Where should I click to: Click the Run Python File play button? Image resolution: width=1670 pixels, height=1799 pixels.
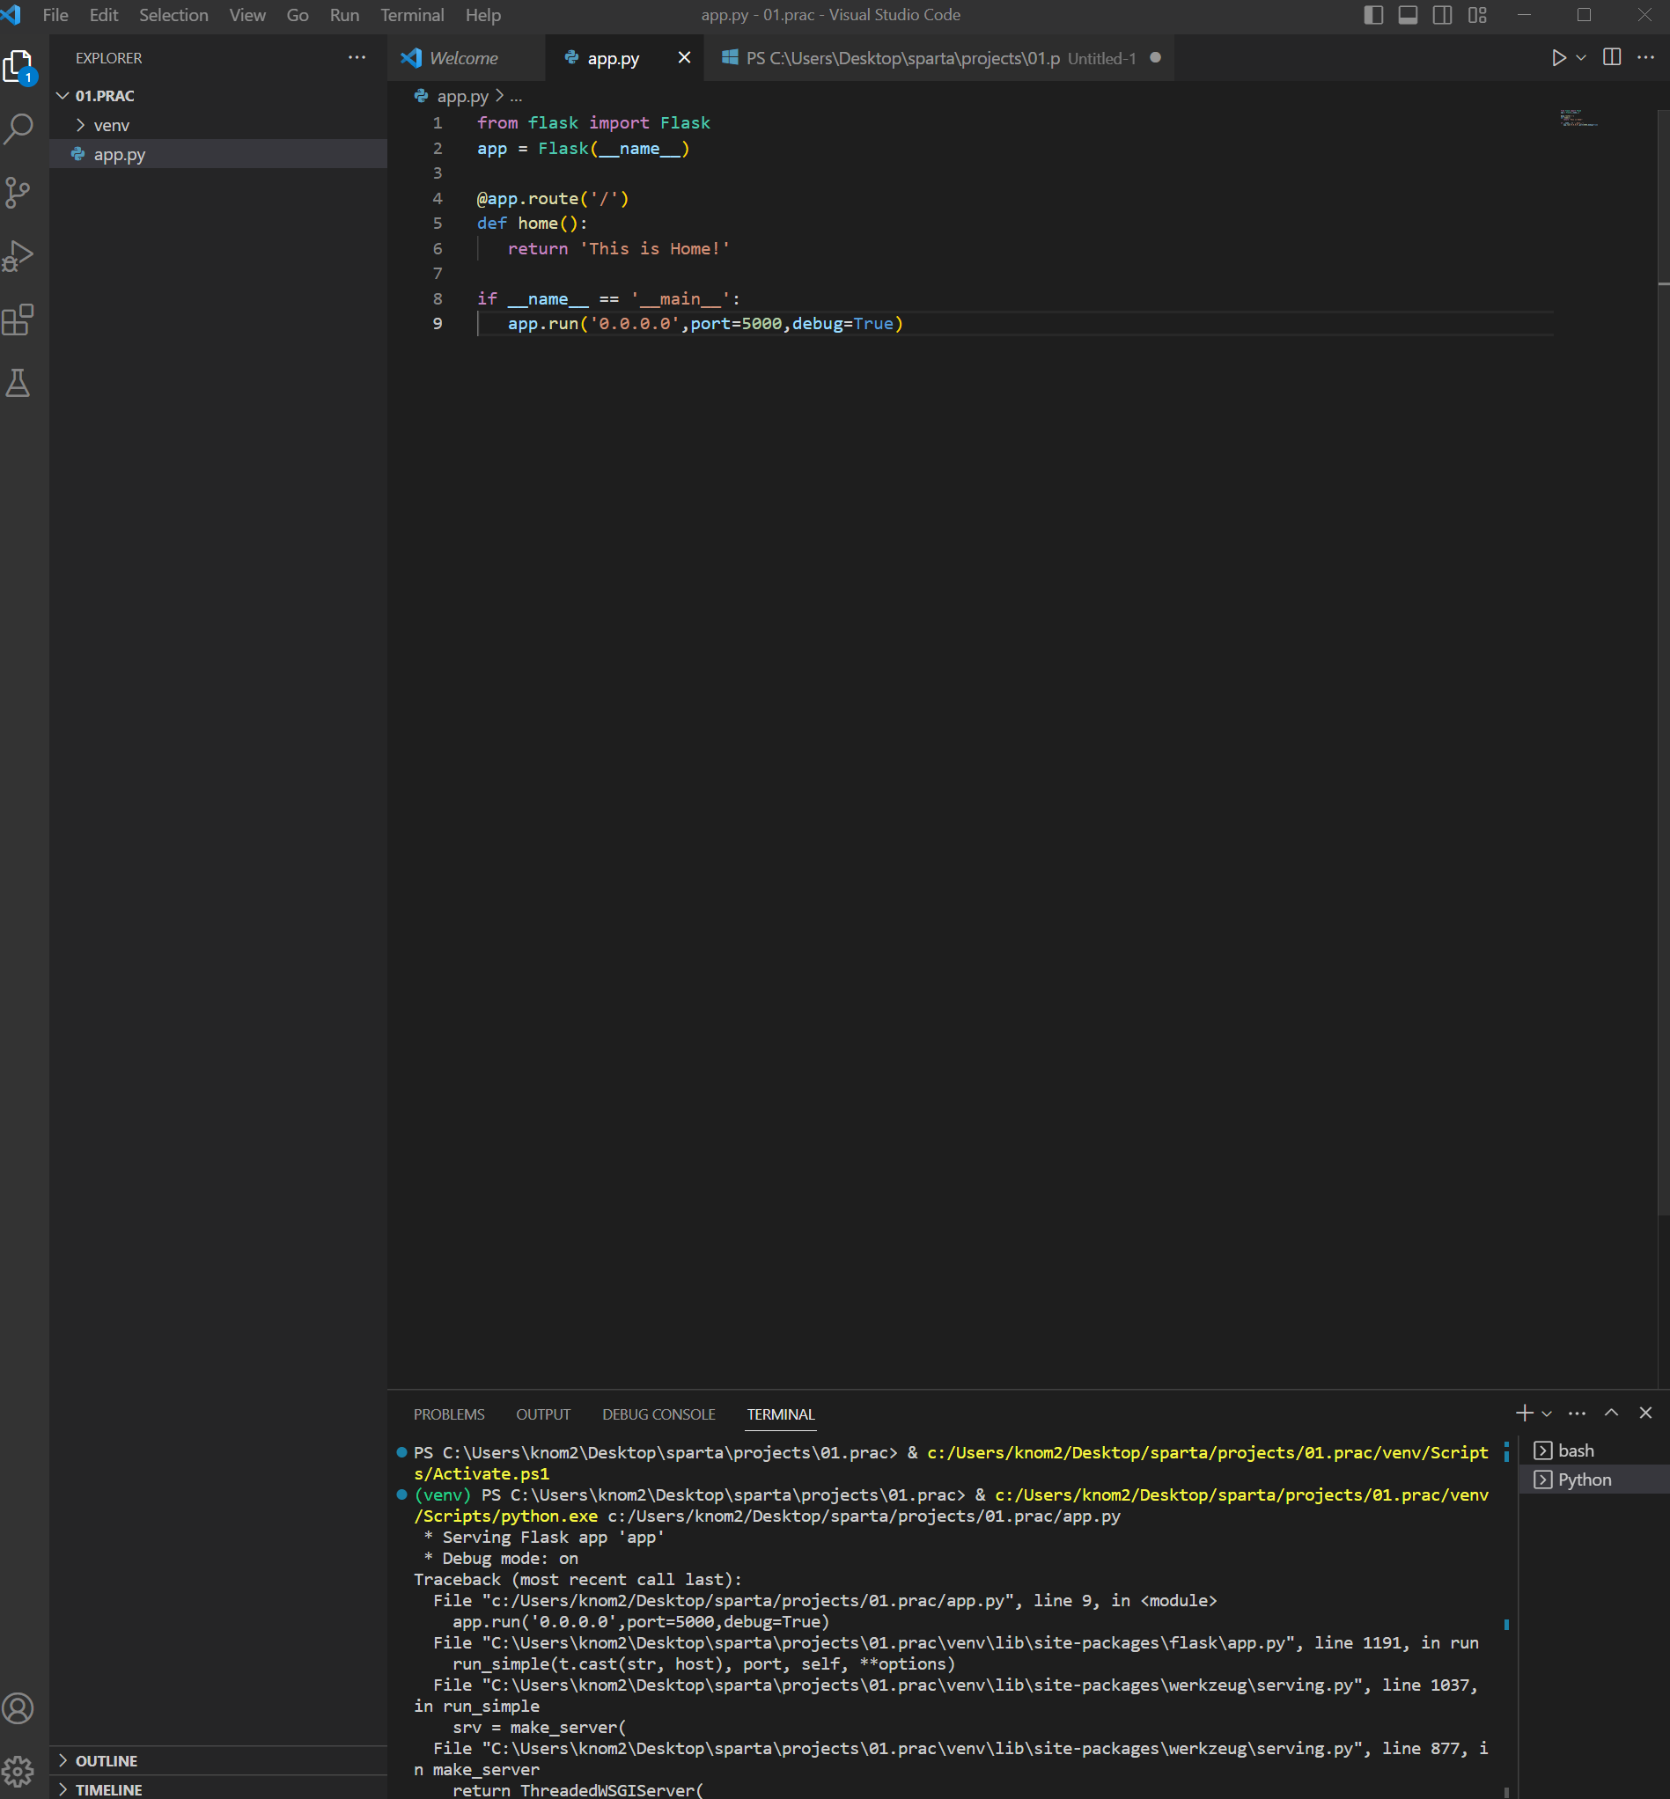(1559, 58)
